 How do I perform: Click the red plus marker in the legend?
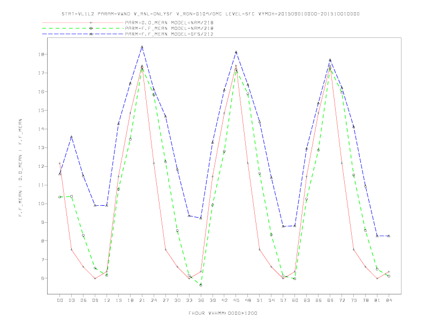click(91, 22)
